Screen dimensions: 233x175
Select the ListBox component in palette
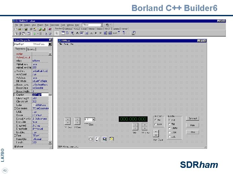tap(105, 33)
